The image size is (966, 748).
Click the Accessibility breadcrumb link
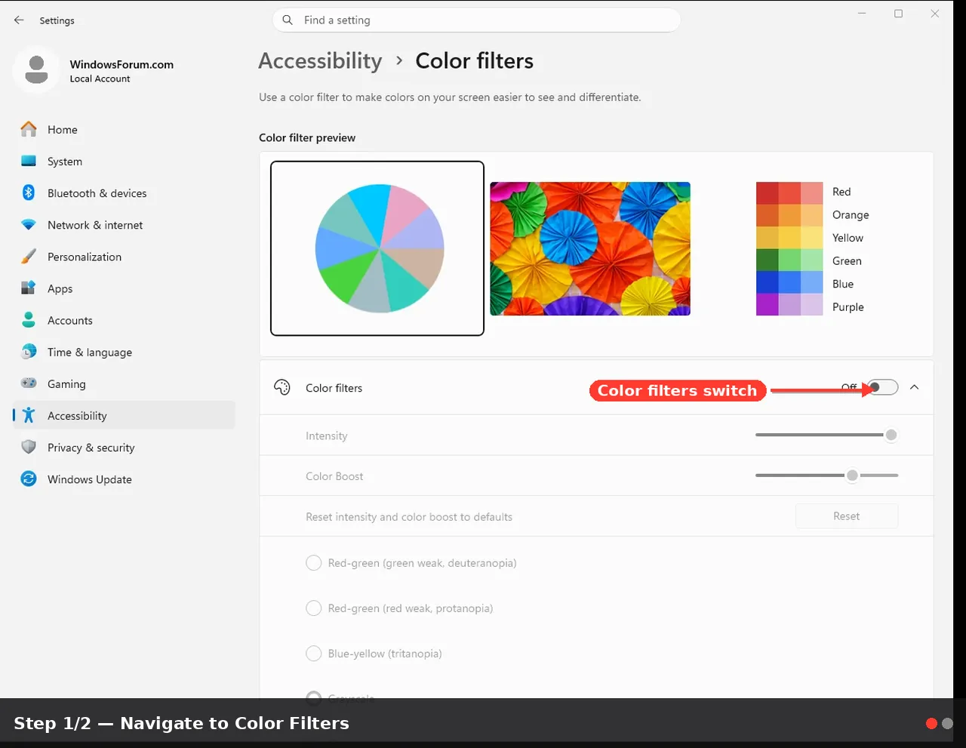[x=320, y=61]
